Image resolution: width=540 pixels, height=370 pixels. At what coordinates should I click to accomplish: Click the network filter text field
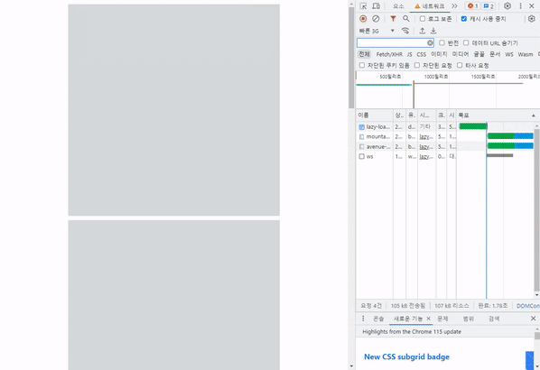point(392,42)
